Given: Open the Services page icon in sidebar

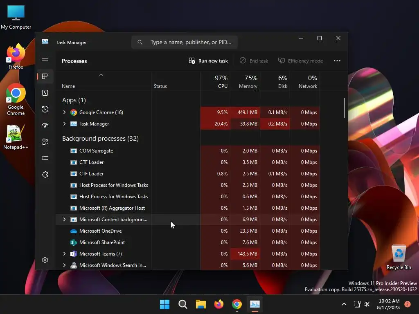Looking at the screenshot, I should pos(45,175).
